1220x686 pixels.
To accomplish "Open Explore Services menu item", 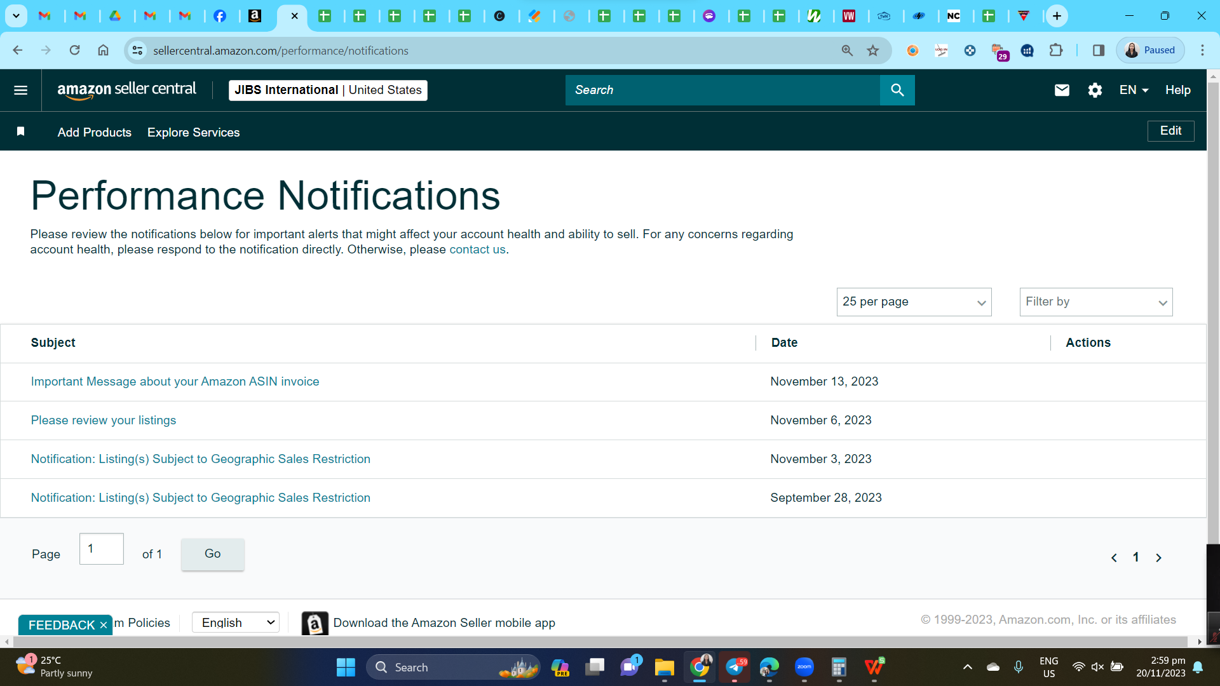I will click(194, 132).
